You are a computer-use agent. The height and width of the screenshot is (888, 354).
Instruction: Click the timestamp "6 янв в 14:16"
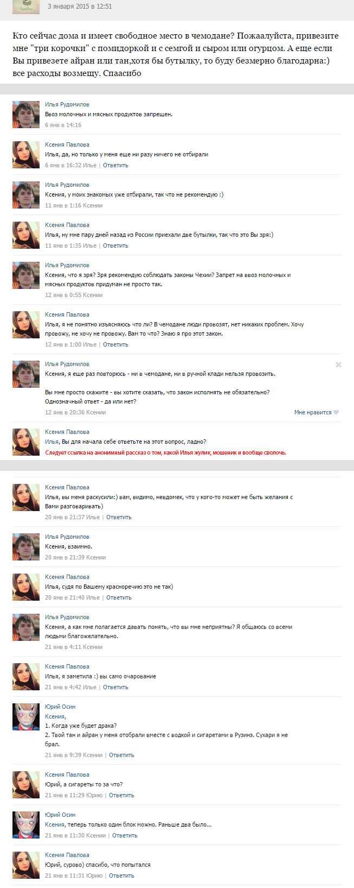[63, 125]
